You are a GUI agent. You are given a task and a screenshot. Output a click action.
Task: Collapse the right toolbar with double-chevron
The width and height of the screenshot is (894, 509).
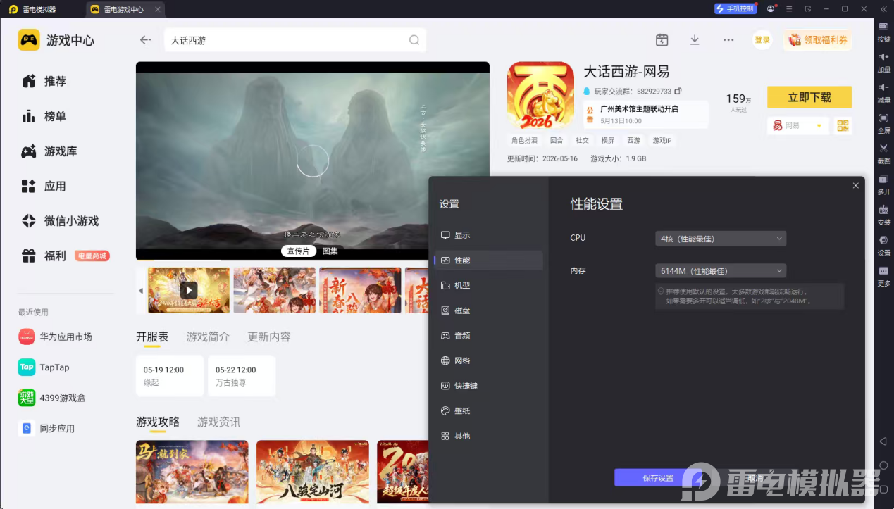(883, 9)
